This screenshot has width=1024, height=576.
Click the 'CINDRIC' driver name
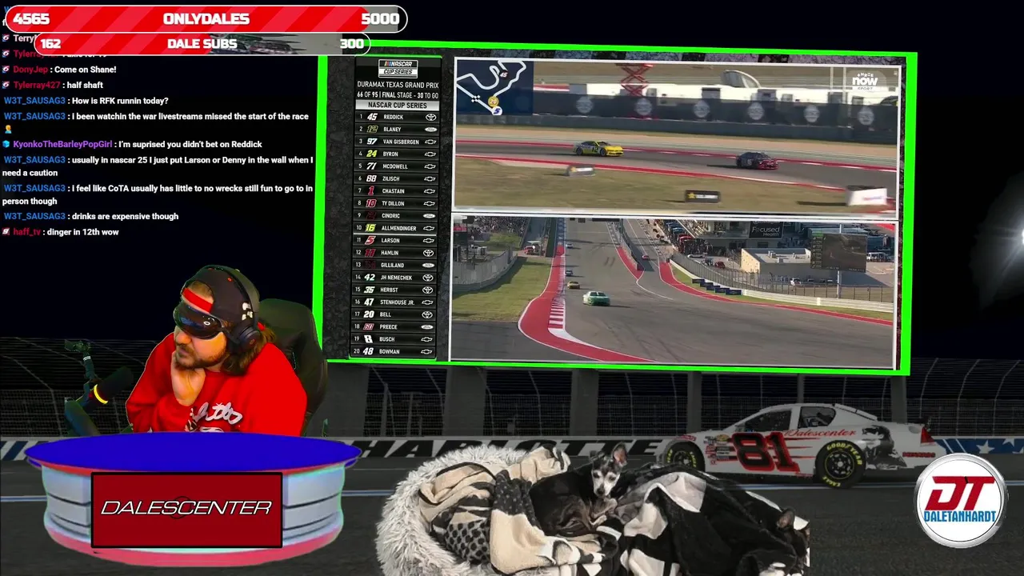[x=391, y=216]
